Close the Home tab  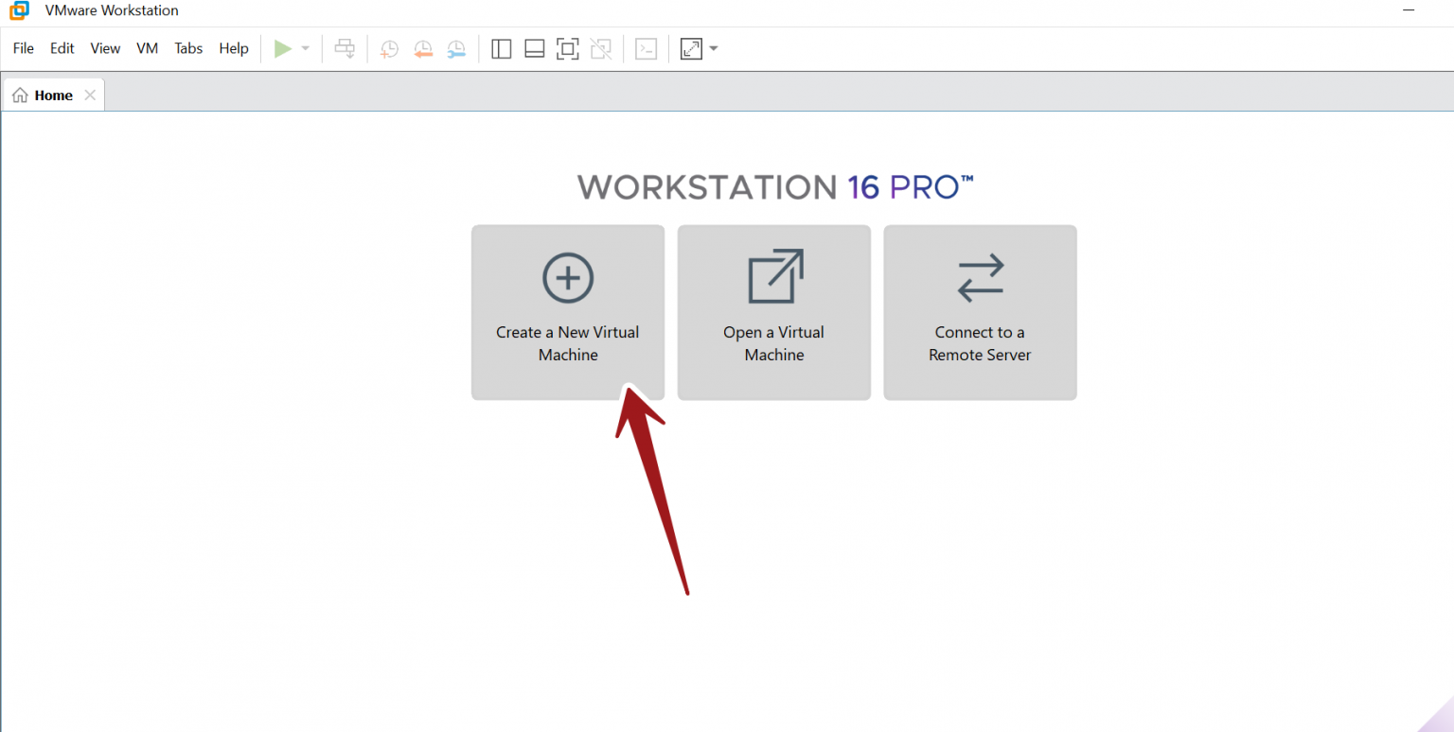(x=90, y=94)
